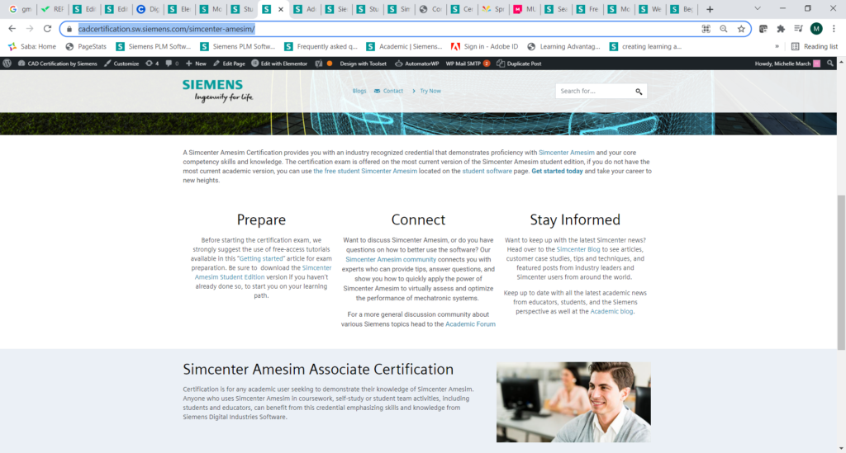Switch to the Dig tab
The width and height of the screenshot is (846, 453).
pyautogui.click(x=147, y=9)
